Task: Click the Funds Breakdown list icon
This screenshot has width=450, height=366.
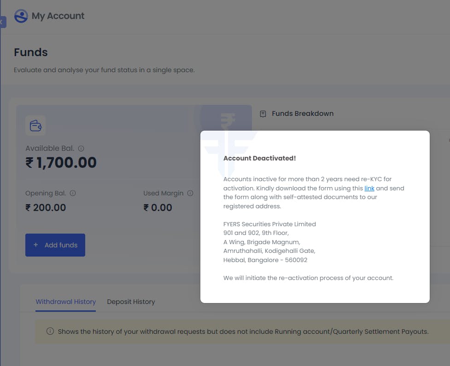Action: click(263, 114)
